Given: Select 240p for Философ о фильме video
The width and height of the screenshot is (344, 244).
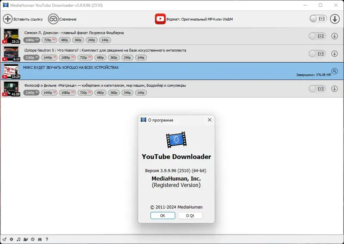Looking at the screenshot, I should [127, 92].
